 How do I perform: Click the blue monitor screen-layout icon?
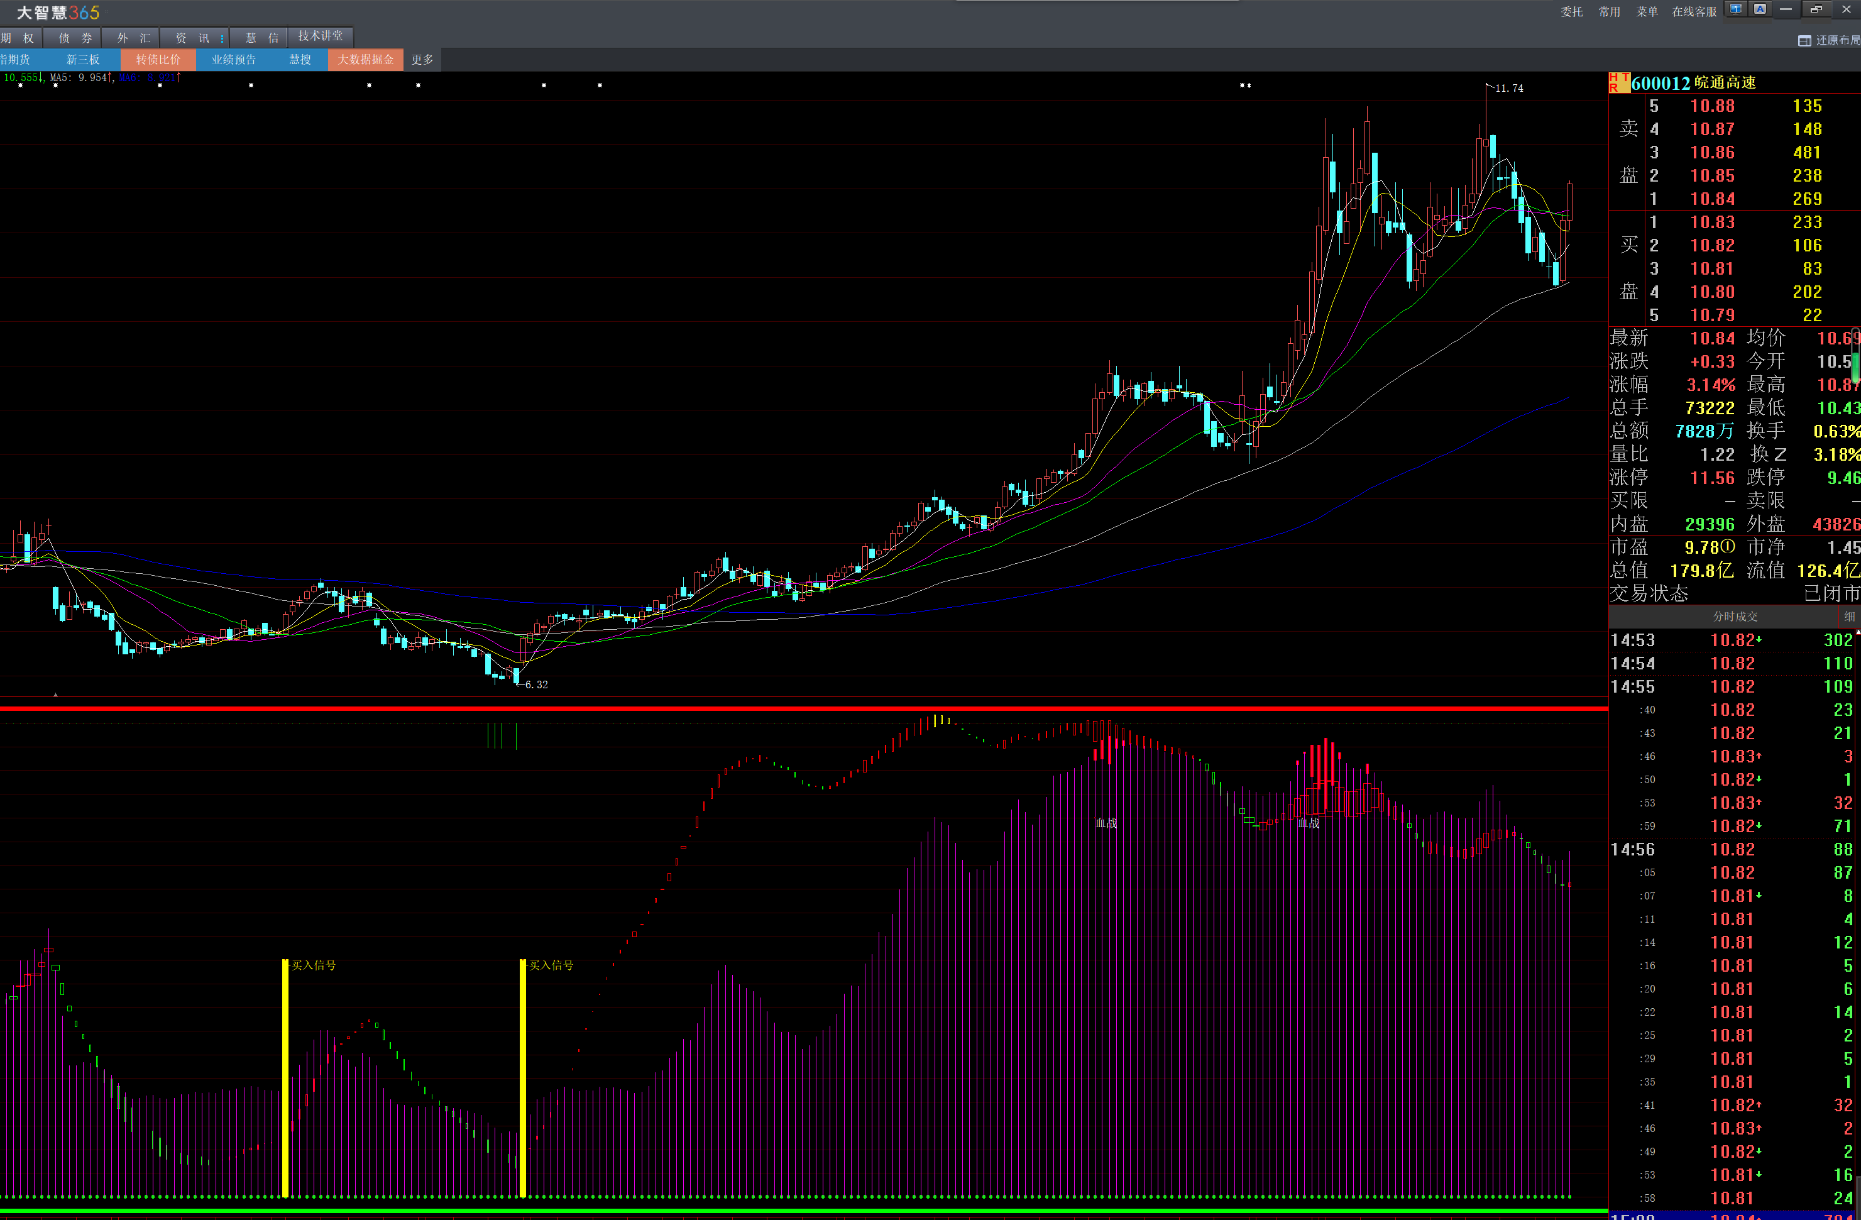pos(1736,9)
